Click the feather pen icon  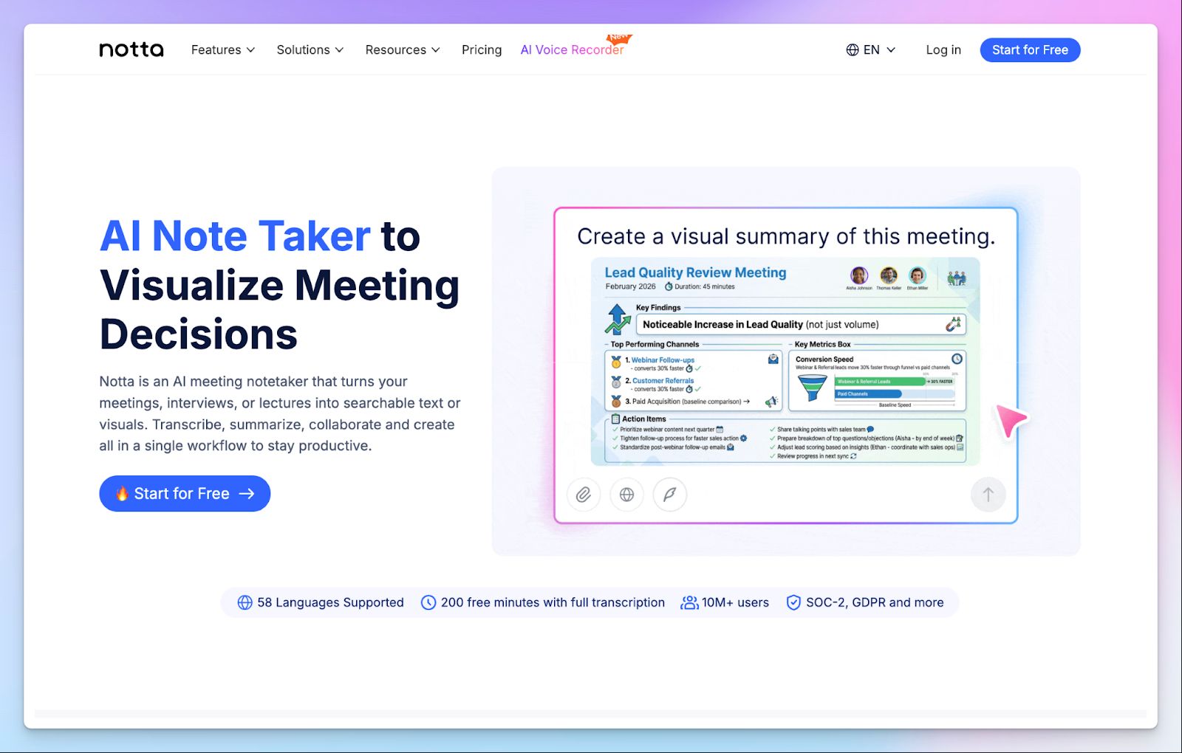pyautogui.click(x=669, y=495)
